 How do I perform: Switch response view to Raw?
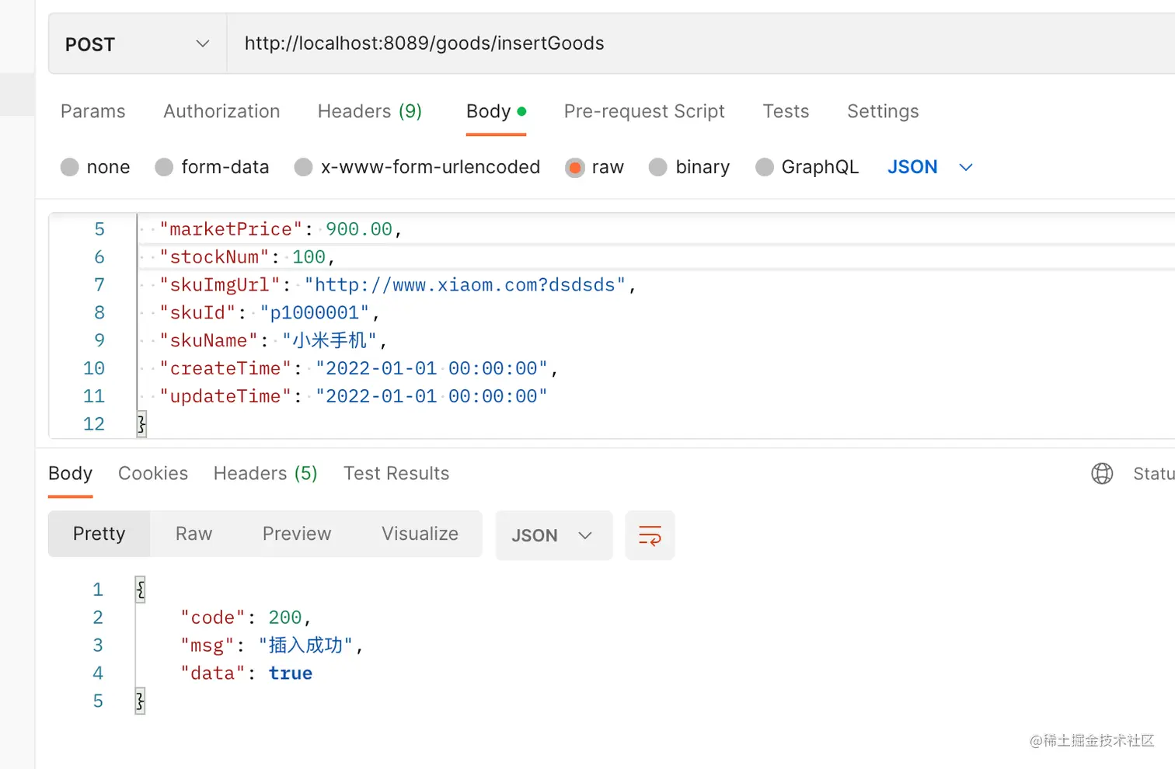(x=194, y=534)
